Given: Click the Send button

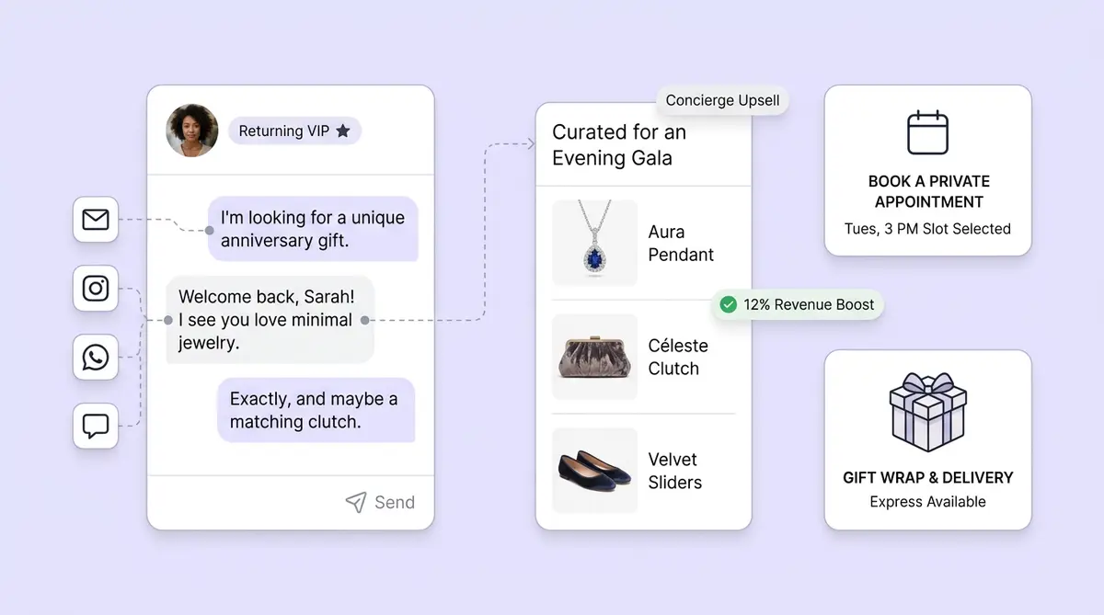Looking at the screenshot, I should (380, 502).
